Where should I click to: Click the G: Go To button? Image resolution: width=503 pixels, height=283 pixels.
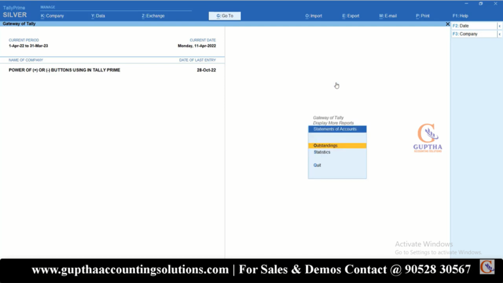(225, 16)
